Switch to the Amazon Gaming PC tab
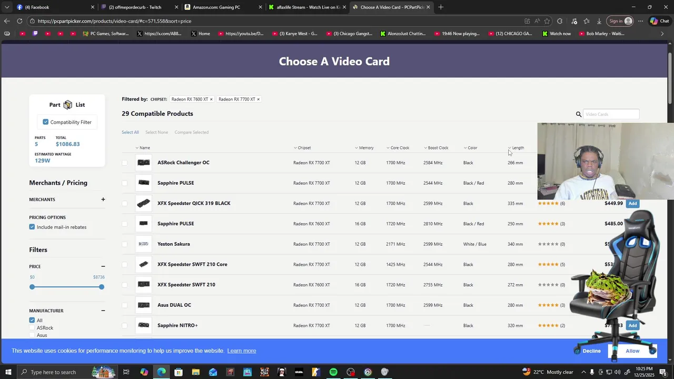Image resolution: width=674 pixels, height=379 pixels. click(x=224, y=7)
